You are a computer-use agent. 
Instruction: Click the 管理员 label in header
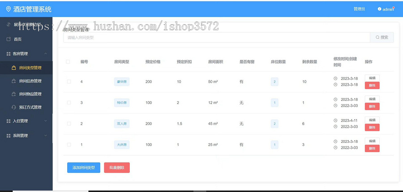(x=359, y=9)
